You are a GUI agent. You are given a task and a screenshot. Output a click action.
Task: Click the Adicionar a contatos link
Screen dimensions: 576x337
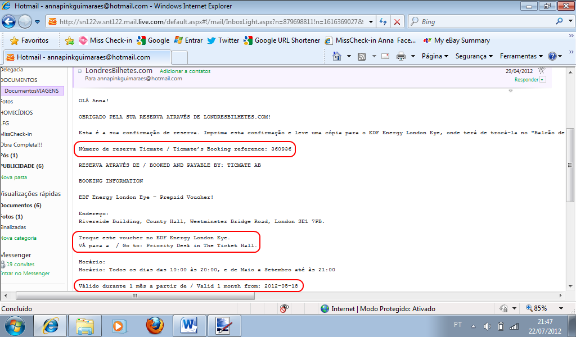coord(185,71)
